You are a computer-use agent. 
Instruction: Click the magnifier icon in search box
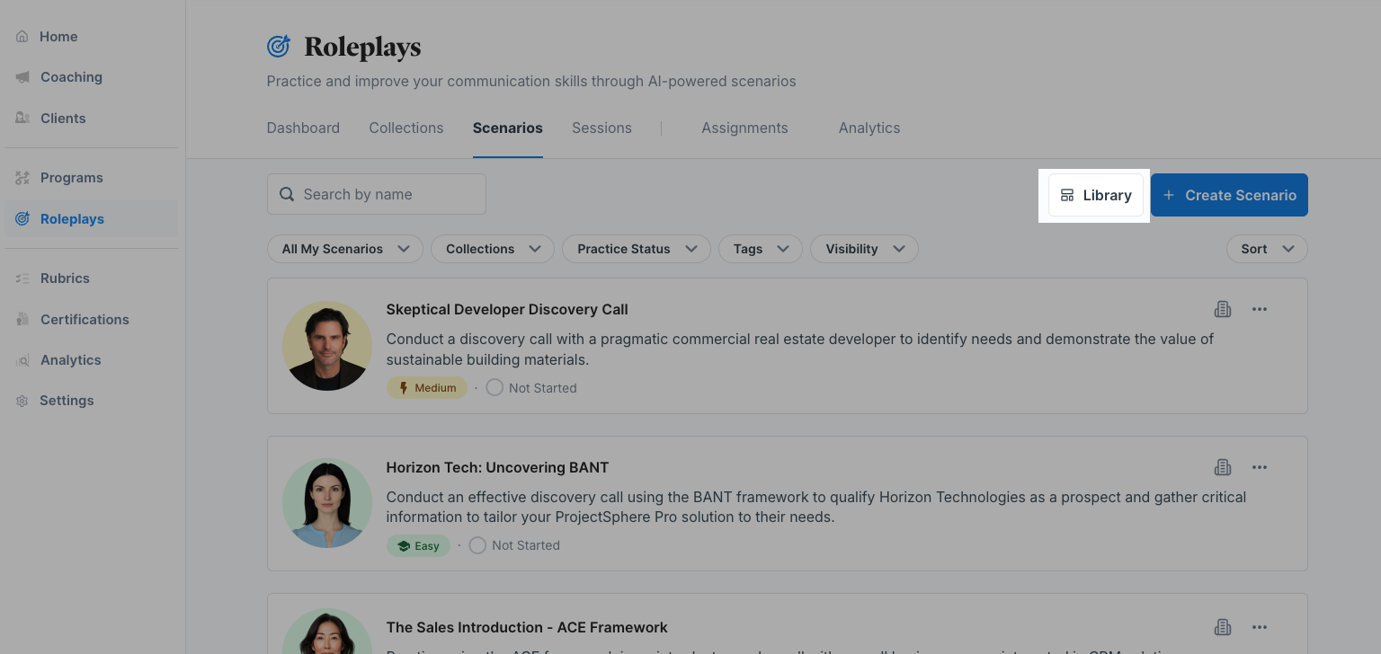pos(287,194)
